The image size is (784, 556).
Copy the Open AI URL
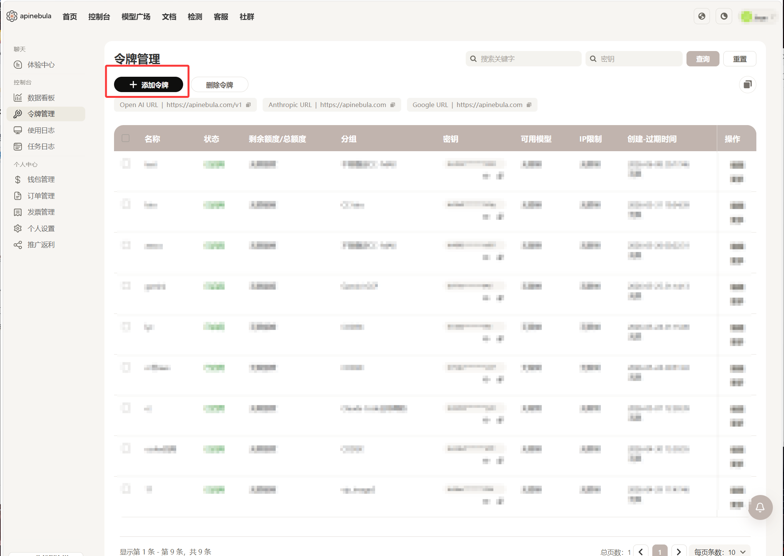(248, 105)
